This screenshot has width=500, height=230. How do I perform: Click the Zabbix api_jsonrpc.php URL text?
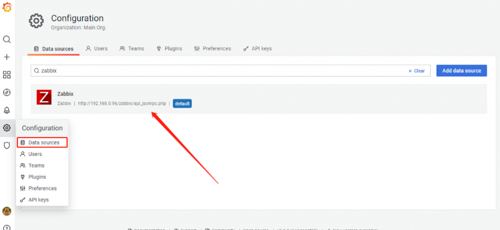click(122, 104)
